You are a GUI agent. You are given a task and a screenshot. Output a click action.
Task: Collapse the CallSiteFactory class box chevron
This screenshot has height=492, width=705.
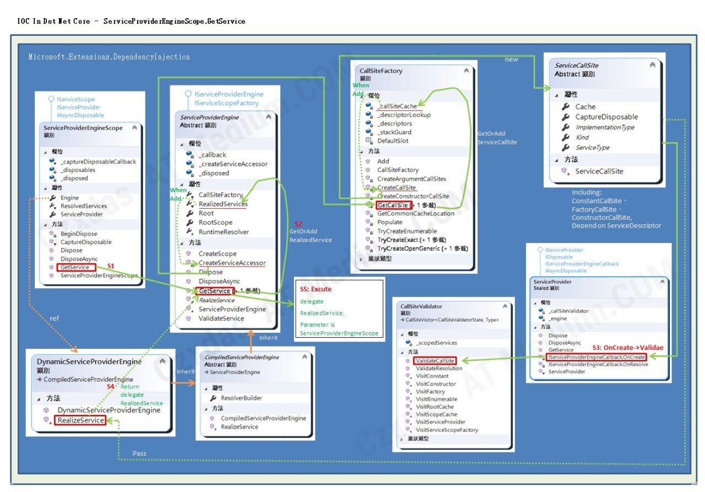click(467, 71)
